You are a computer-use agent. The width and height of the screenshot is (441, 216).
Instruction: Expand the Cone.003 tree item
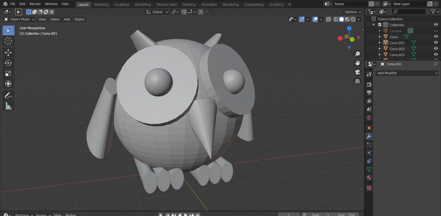(x=379, y=55)
